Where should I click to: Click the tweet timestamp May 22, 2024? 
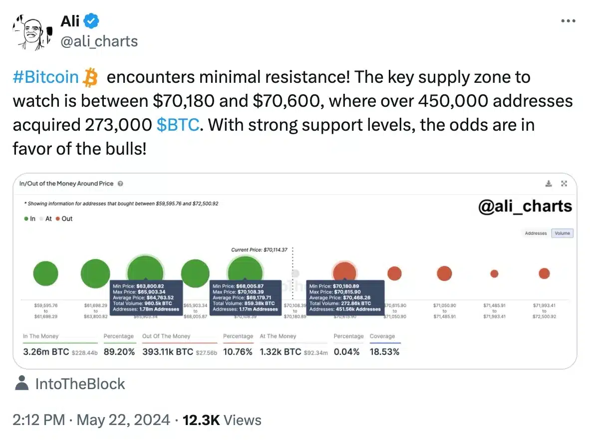click(123, 420)
